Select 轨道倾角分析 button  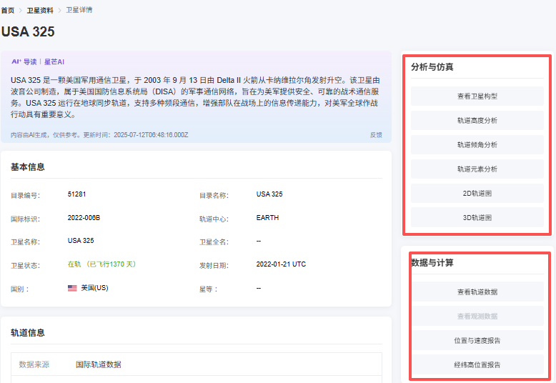(477, 144)
